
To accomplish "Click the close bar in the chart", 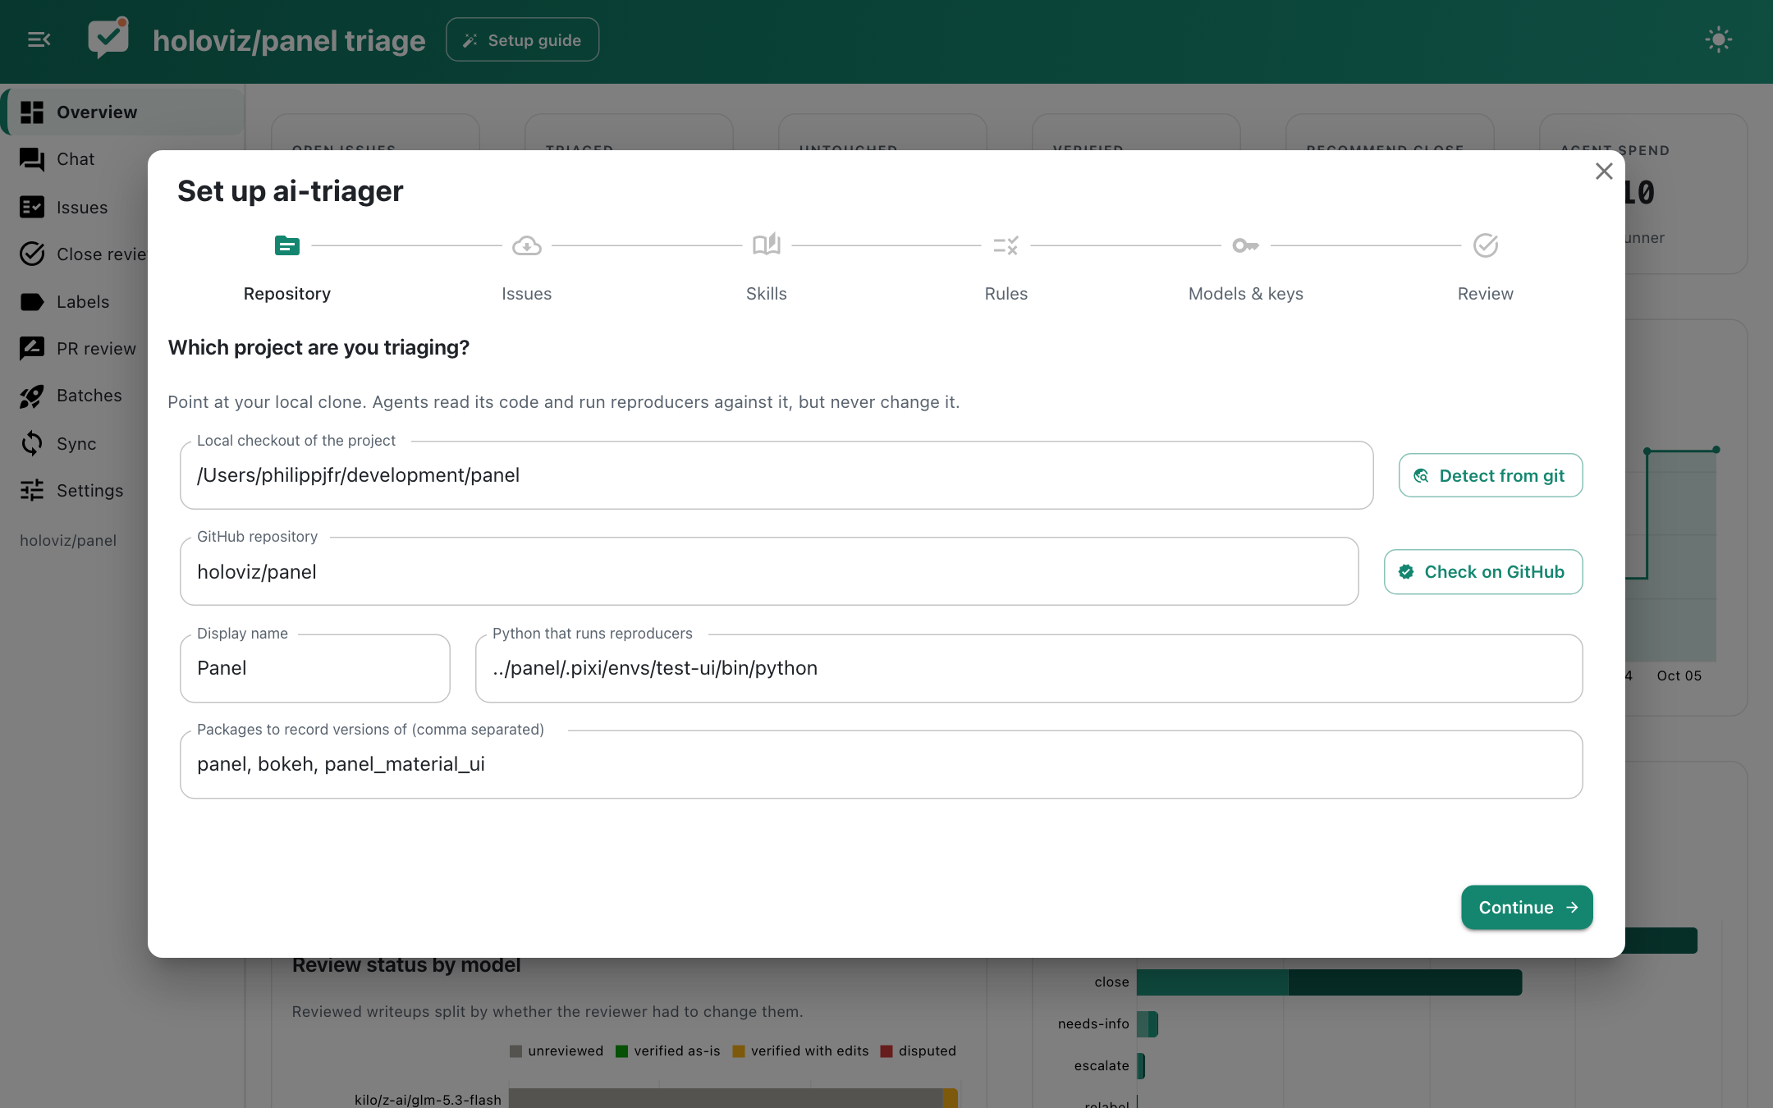I will (1329, 982).
